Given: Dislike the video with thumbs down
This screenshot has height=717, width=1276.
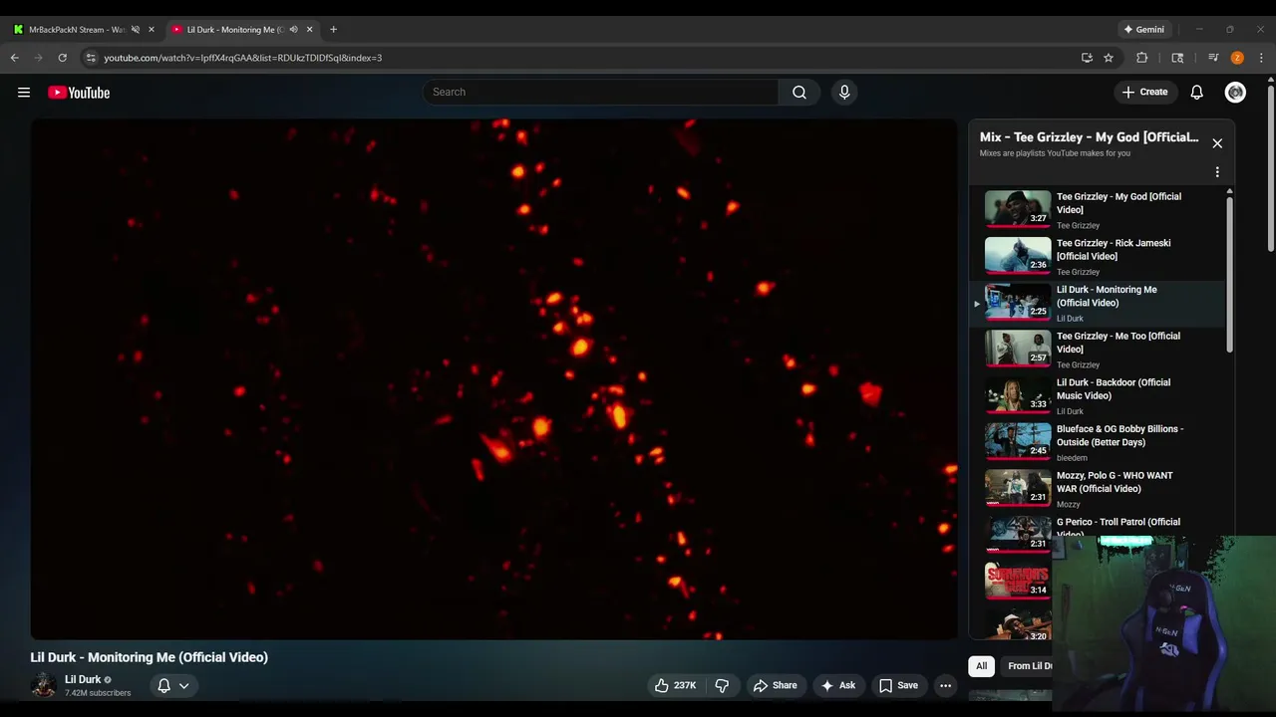Looking at the screenshot, I should pos(722,685).
